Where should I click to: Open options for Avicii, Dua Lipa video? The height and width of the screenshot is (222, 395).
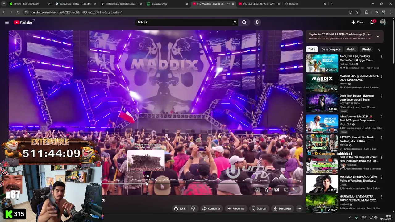coord(382,57)
